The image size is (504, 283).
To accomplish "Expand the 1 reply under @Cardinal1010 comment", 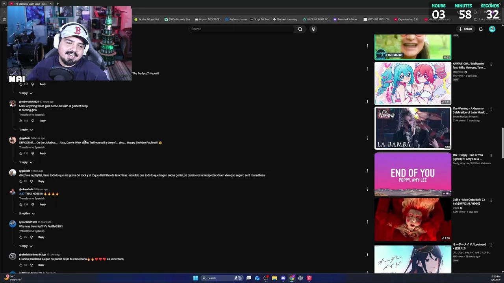I will coord(26,246).
